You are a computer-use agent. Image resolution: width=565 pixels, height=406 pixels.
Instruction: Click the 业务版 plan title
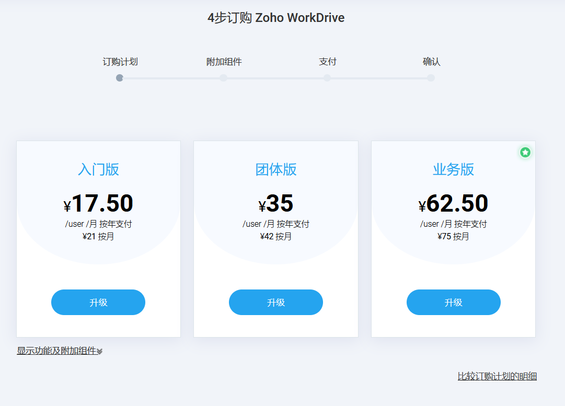[453, 169]
